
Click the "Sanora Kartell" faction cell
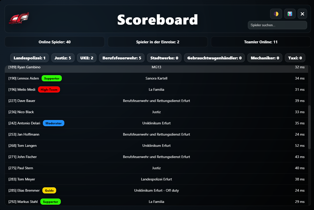(x=156, y=78)
